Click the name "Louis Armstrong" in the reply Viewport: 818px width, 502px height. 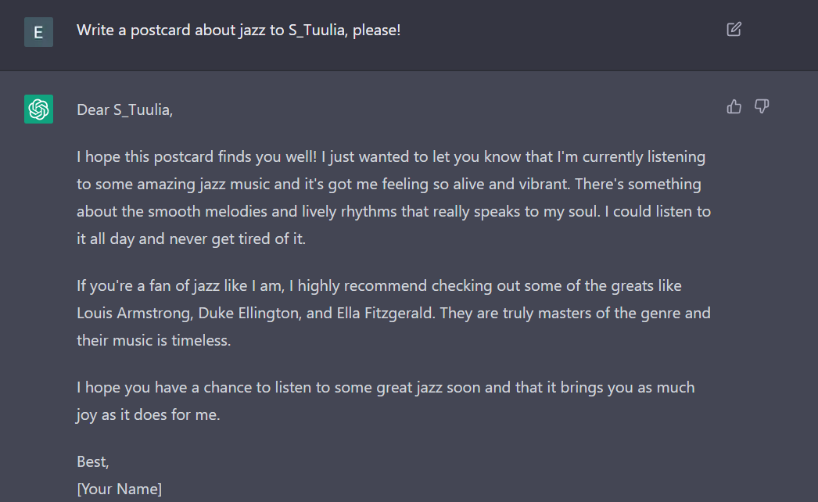134,313
